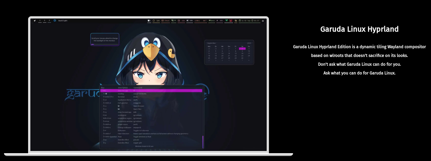
Task: Click the folder icon in Open Files row
Action: [119, 109]
